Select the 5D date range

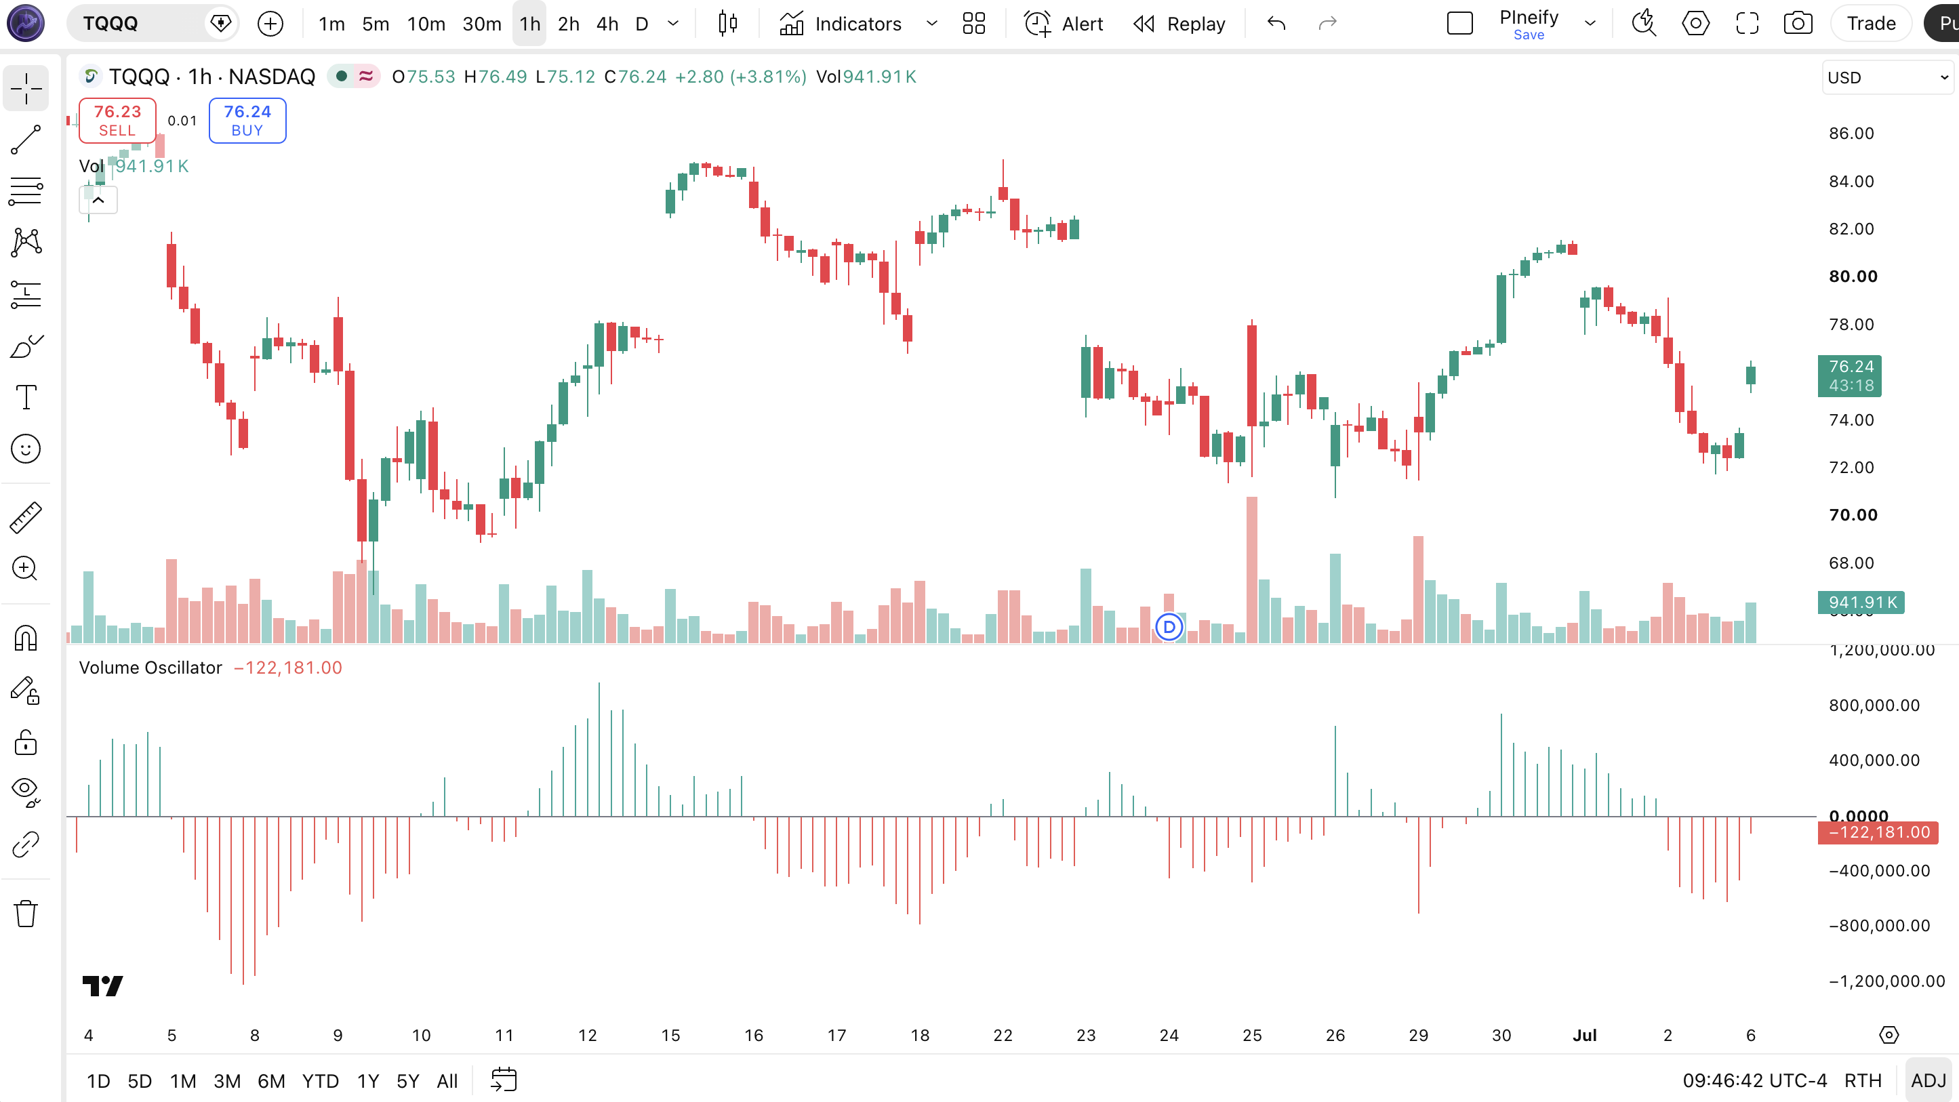pyautogui.click(x=139, y=1081)
